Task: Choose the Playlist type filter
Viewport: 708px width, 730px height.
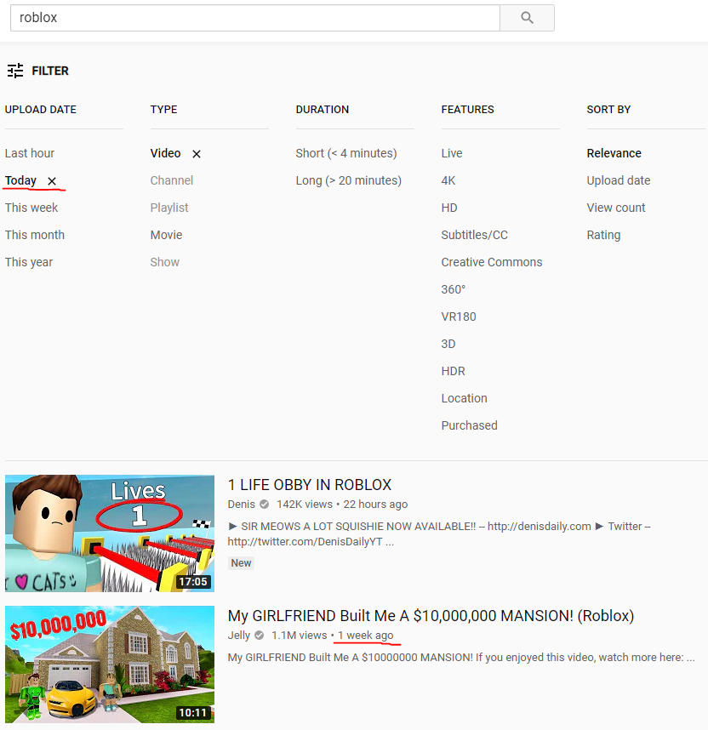Action: (169, 208)
